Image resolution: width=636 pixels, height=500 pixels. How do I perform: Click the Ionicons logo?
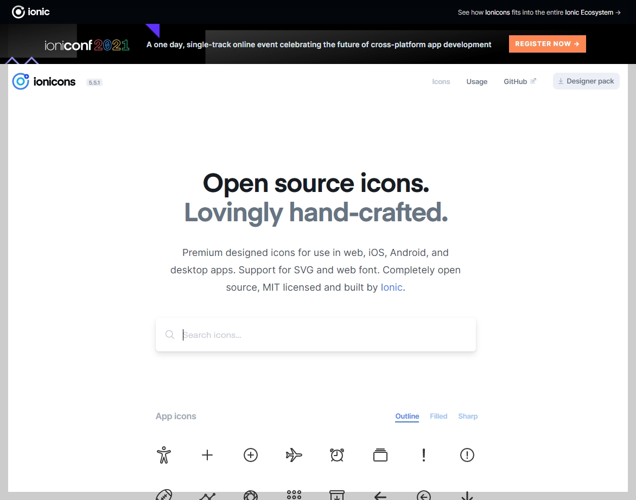click(x=44, y=81)
